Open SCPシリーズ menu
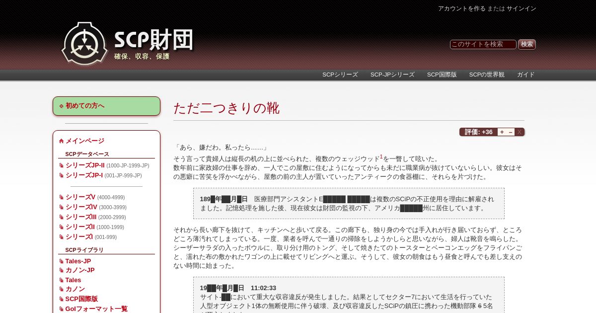 [x=340, y=75]
